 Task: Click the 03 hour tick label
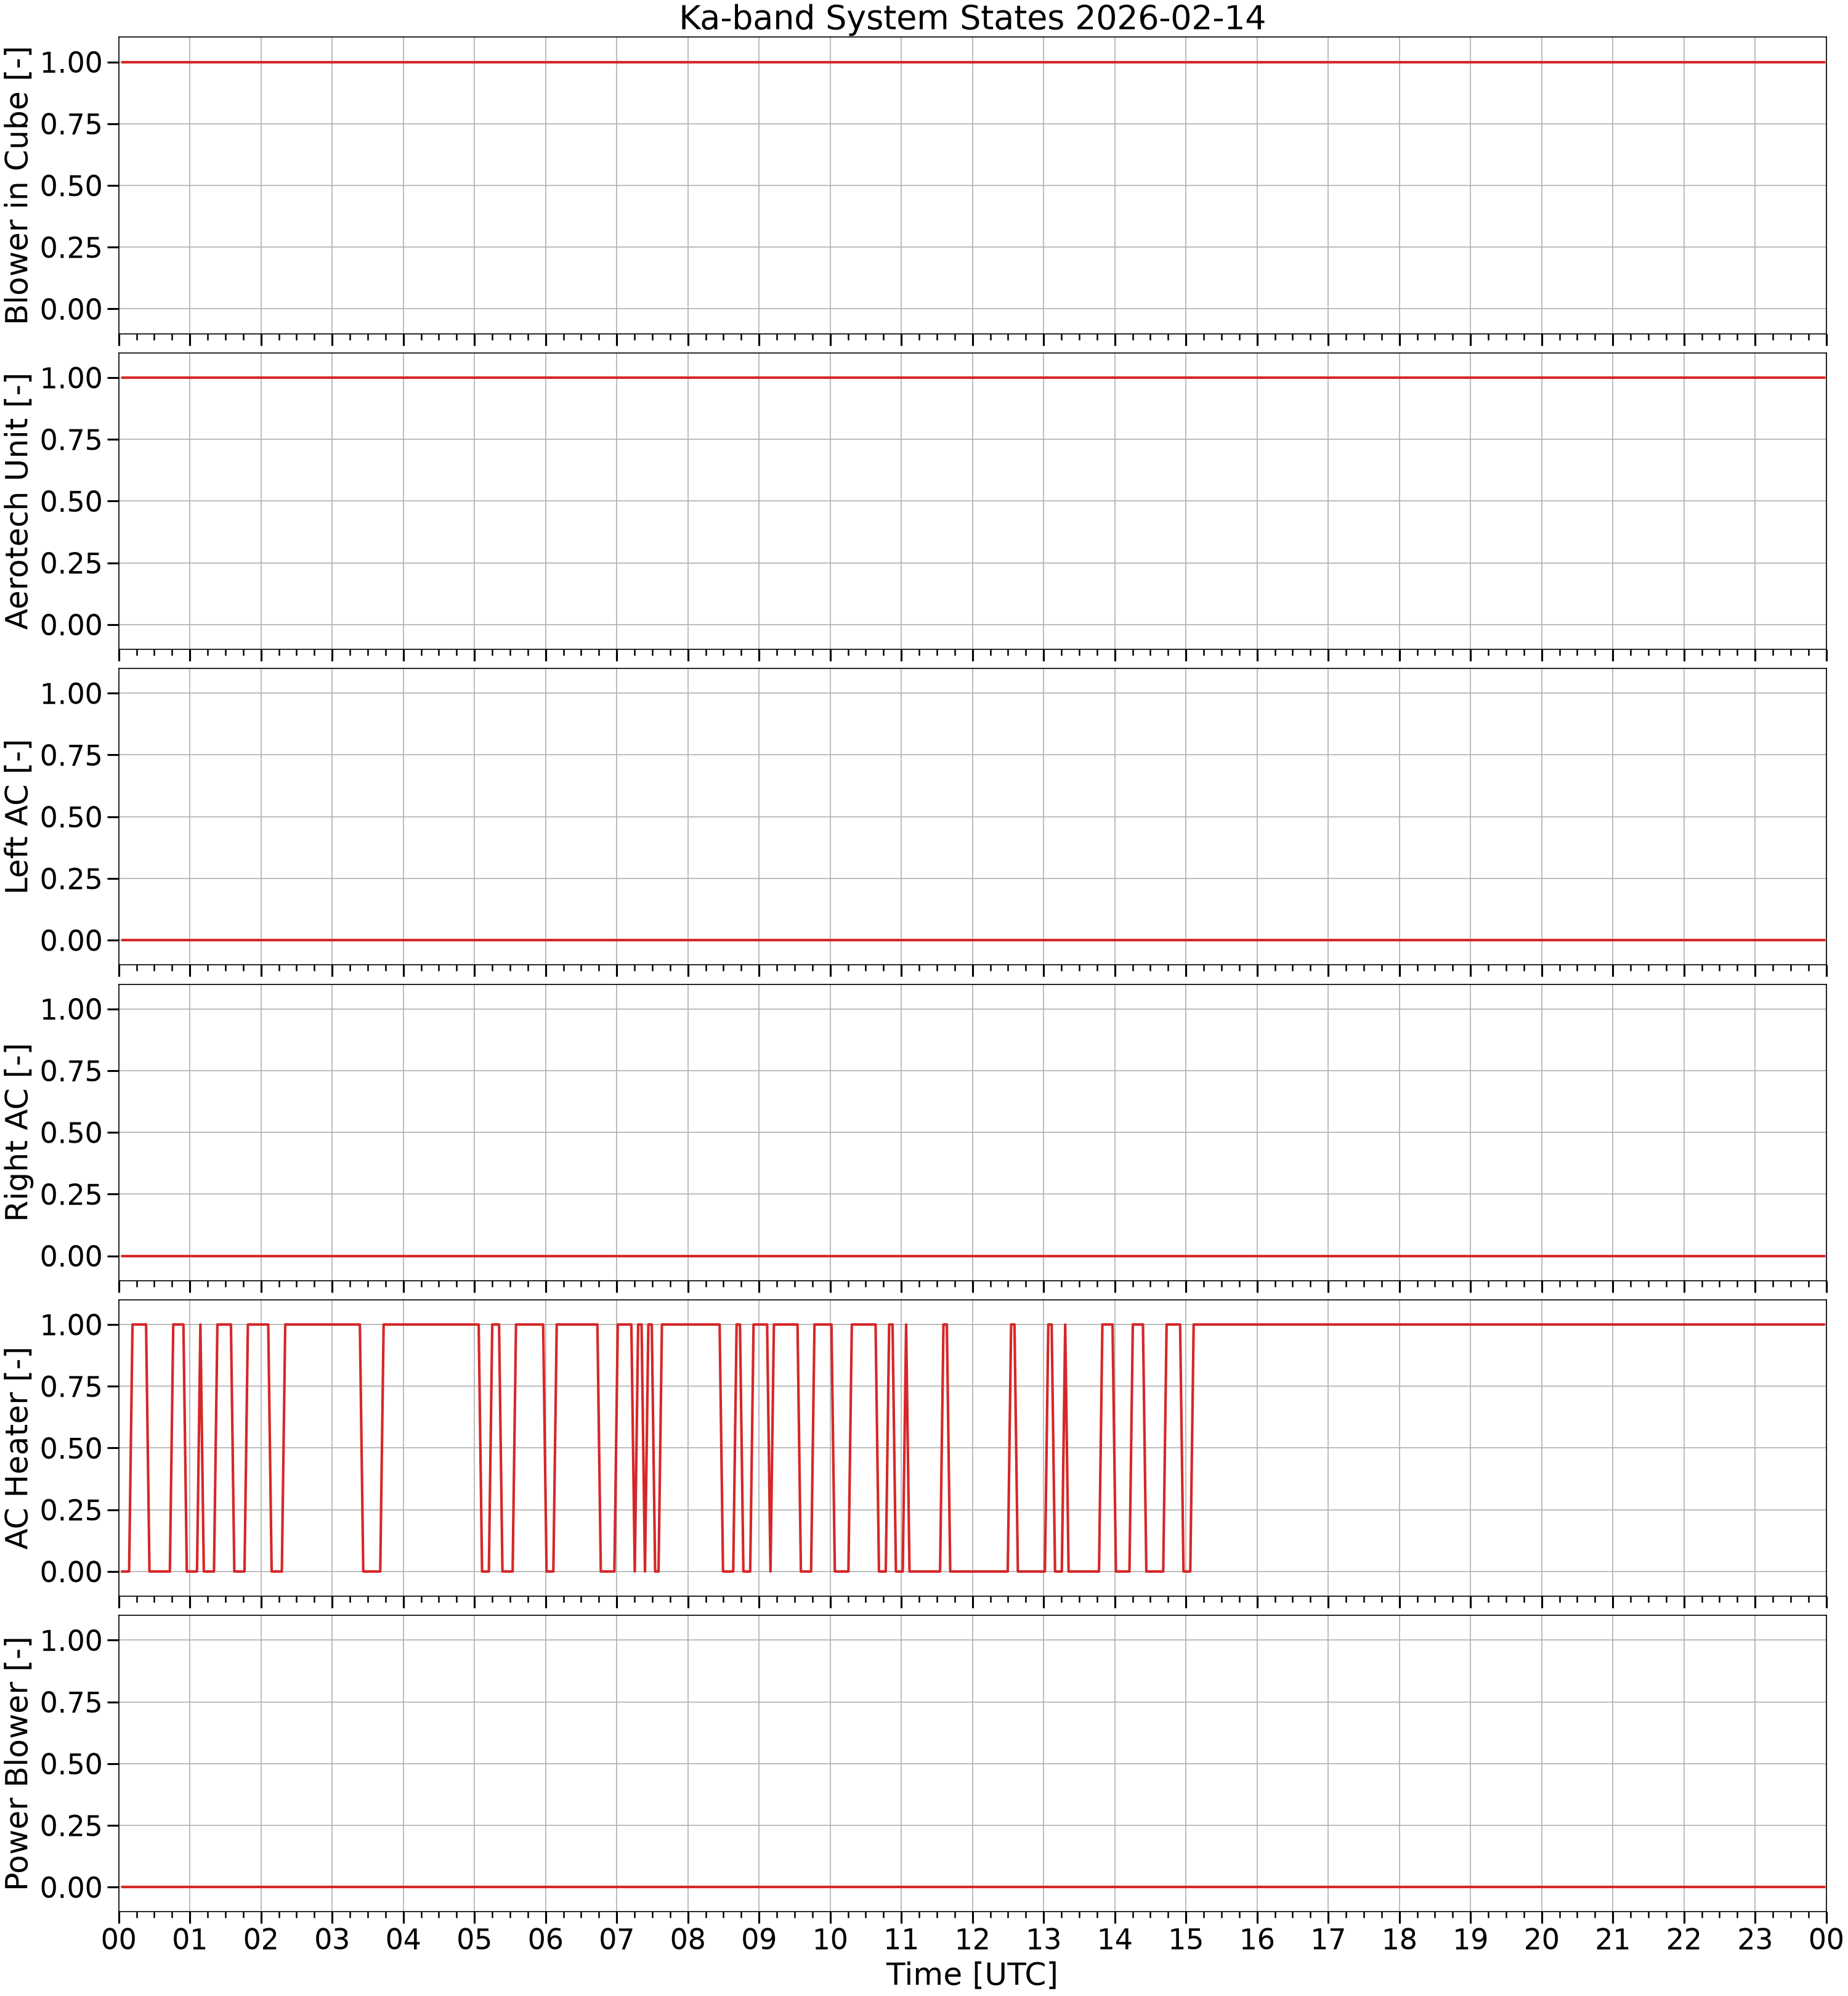click(x=332, y=1939)
